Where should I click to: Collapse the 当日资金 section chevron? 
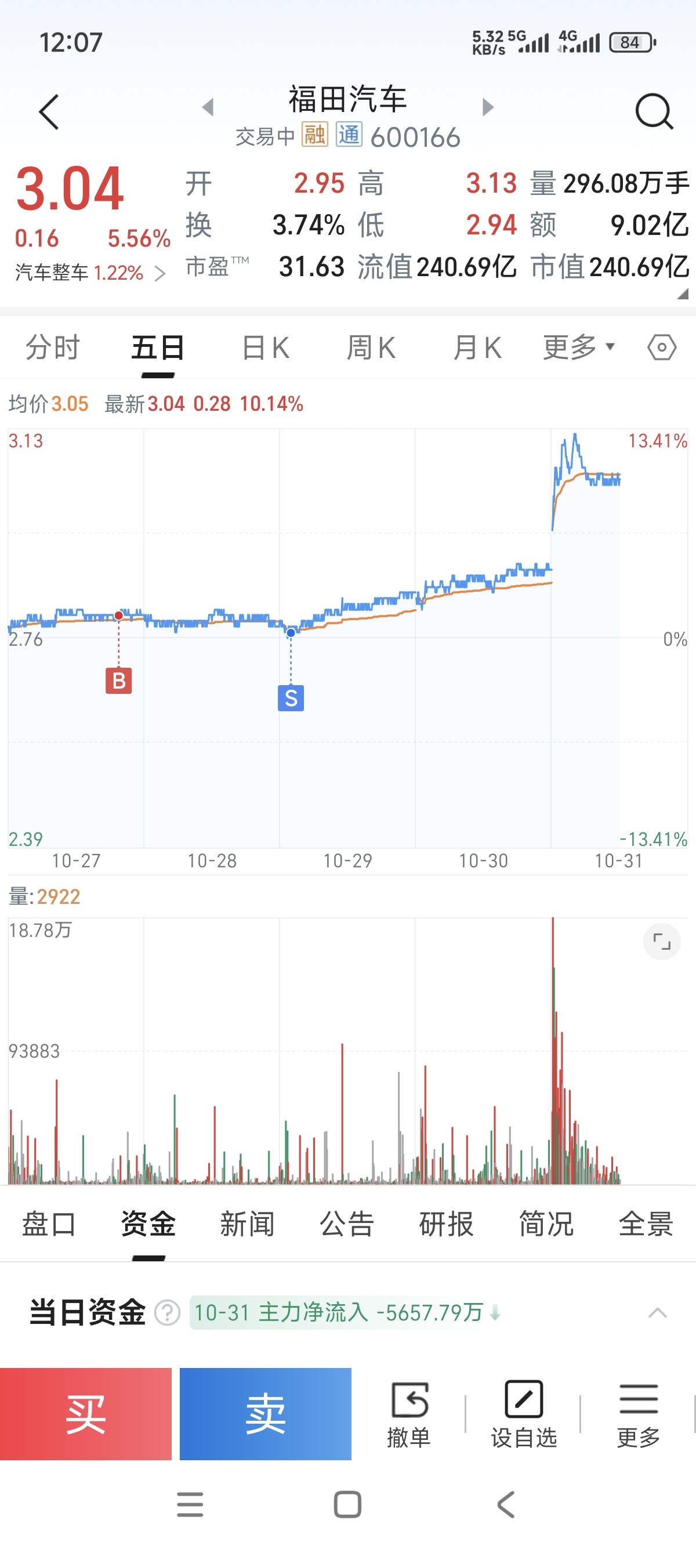tap(657, 1313)
